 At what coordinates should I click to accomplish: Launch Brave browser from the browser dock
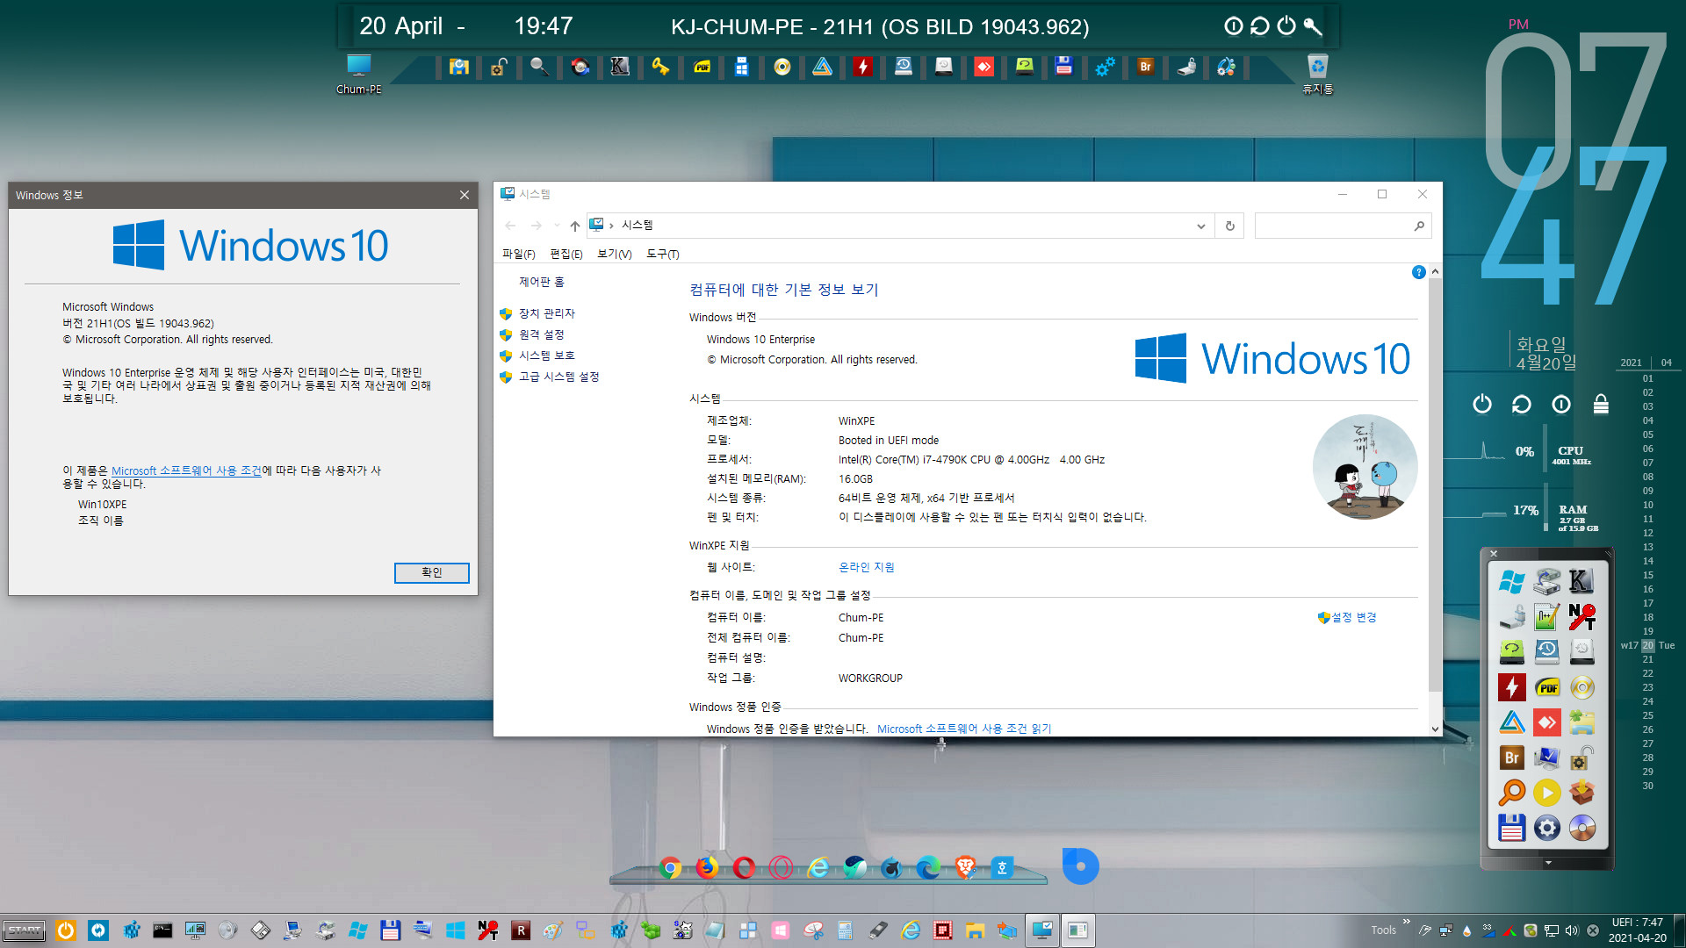tap(965, 868)
